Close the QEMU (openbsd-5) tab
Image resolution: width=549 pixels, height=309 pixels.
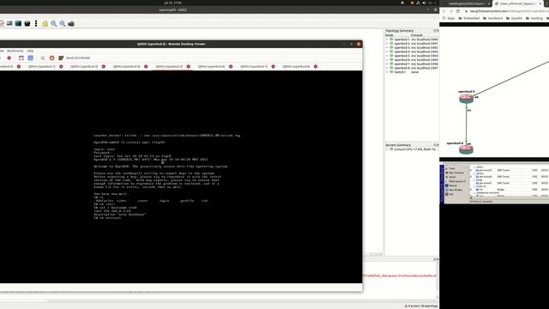tap(189, 67)
